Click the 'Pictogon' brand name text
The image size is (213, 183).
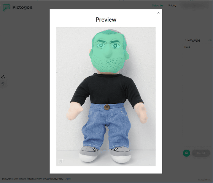click(x=22, y=7)
